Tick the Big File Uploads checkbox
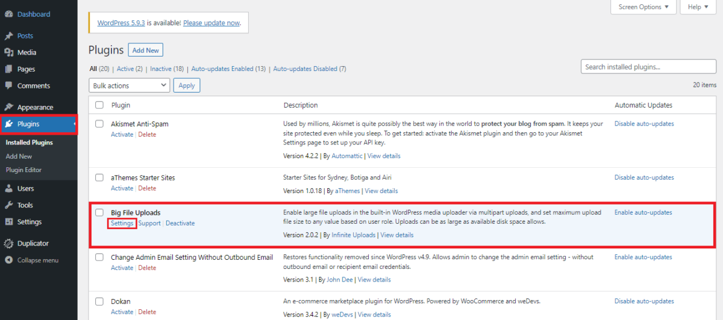The height and width of the screenshot is (320, 723). pyautogui.click(x=100, y=212)
